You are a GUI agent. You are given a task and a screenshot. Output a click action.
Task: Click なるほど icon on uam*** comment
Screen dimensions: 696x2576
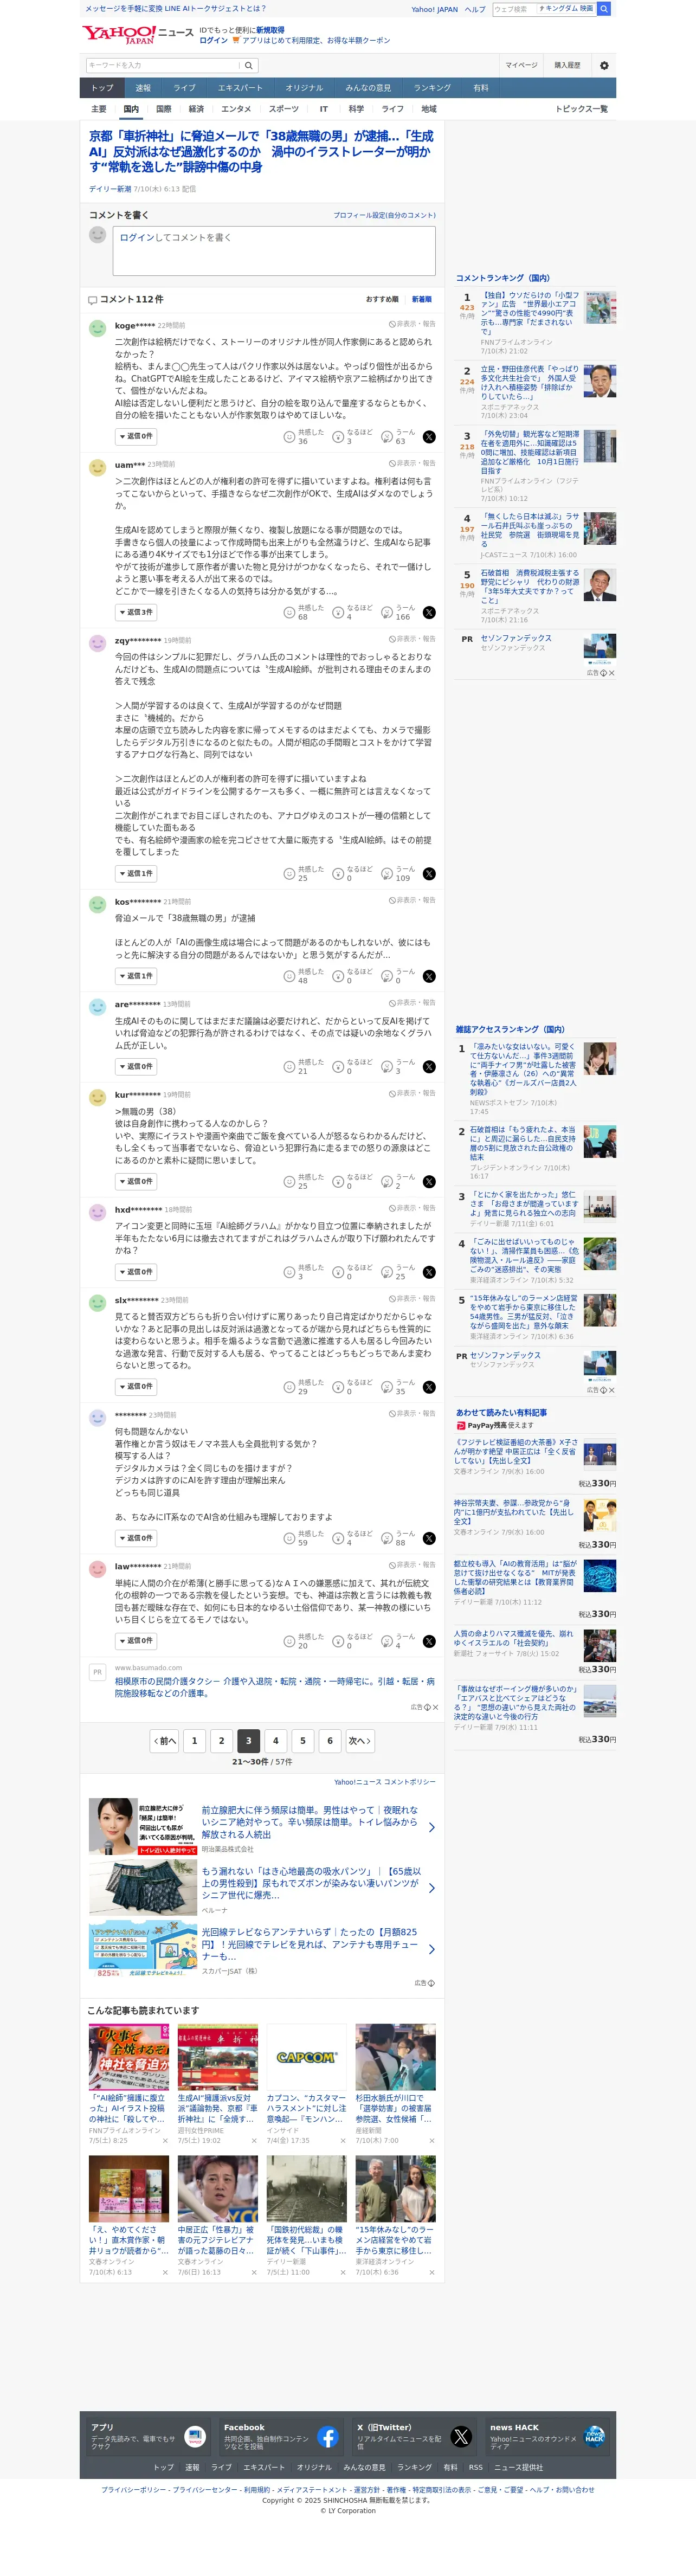coord(338,613)
